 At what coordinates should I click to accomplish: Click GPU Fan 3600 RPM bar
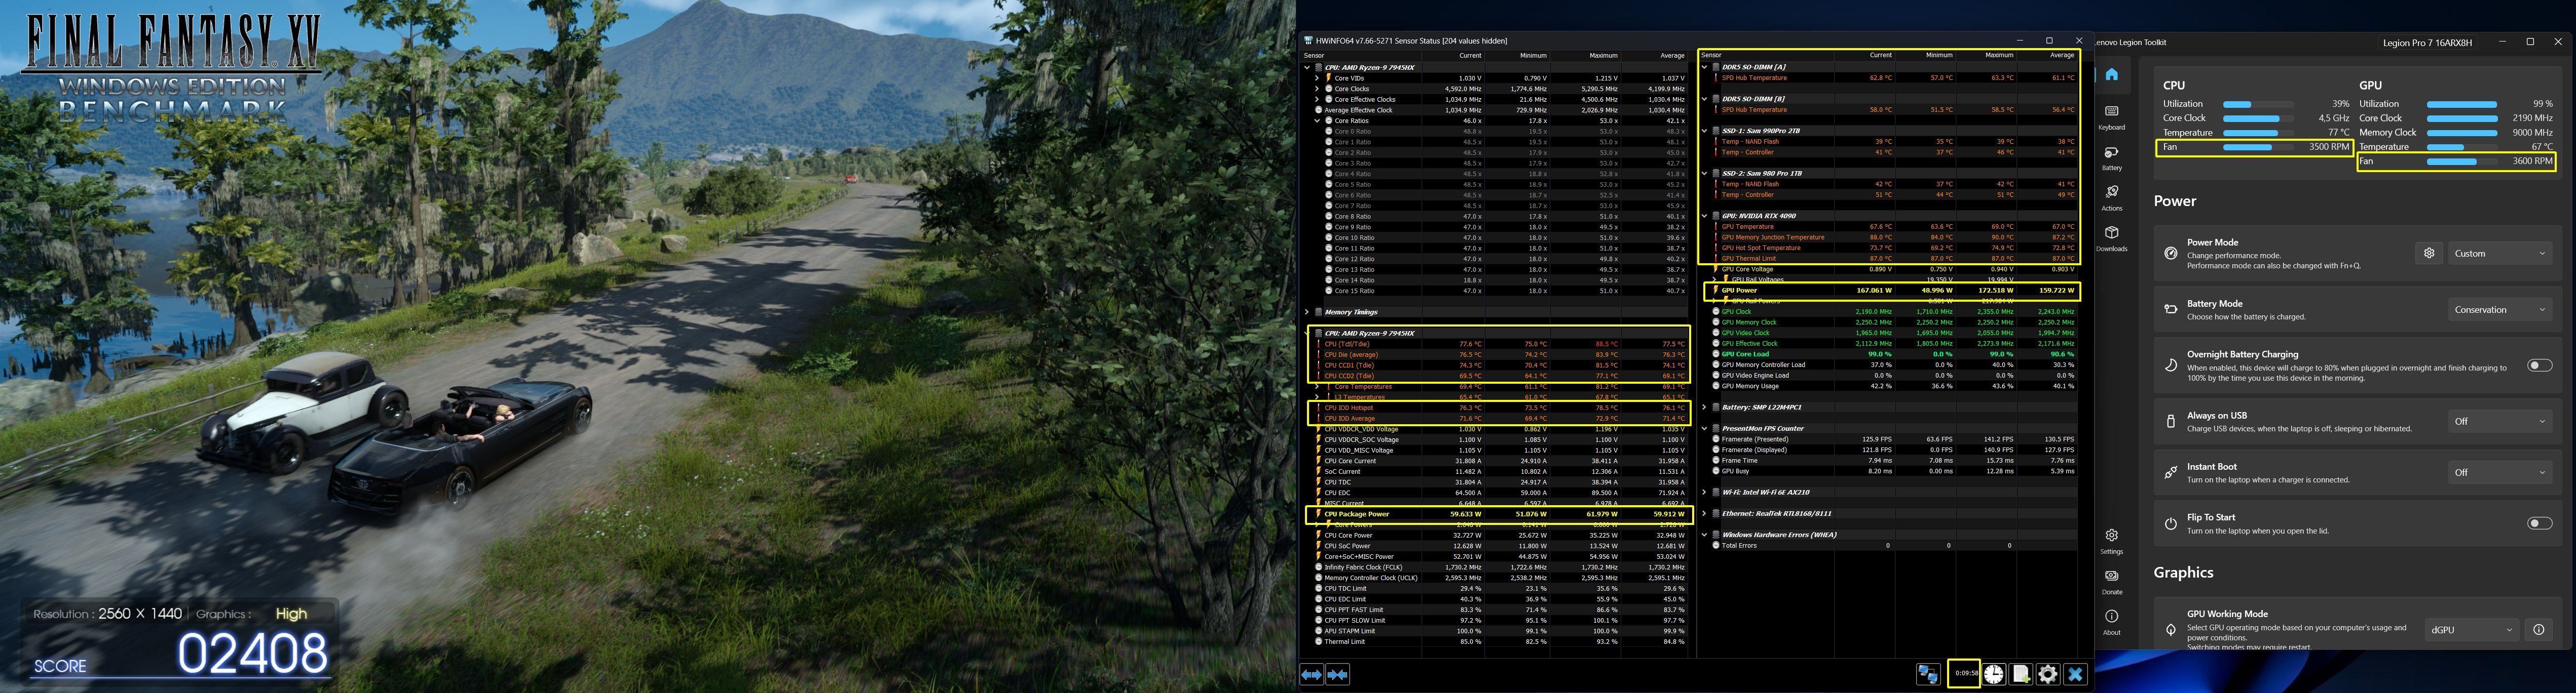(x=2461, y=161)
